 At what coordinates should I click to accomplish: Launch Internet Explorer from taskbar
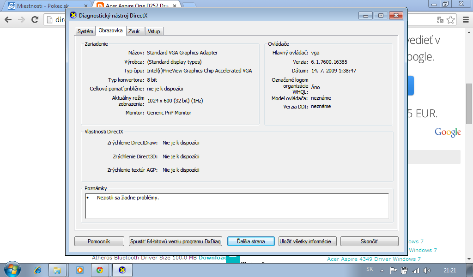coord(38,270)
